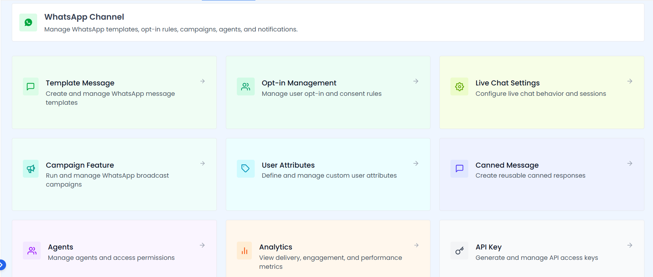Viewport: 653px width, 277px height.
Task: Click the Agents purple people icon
Action: tap(32, 251)
